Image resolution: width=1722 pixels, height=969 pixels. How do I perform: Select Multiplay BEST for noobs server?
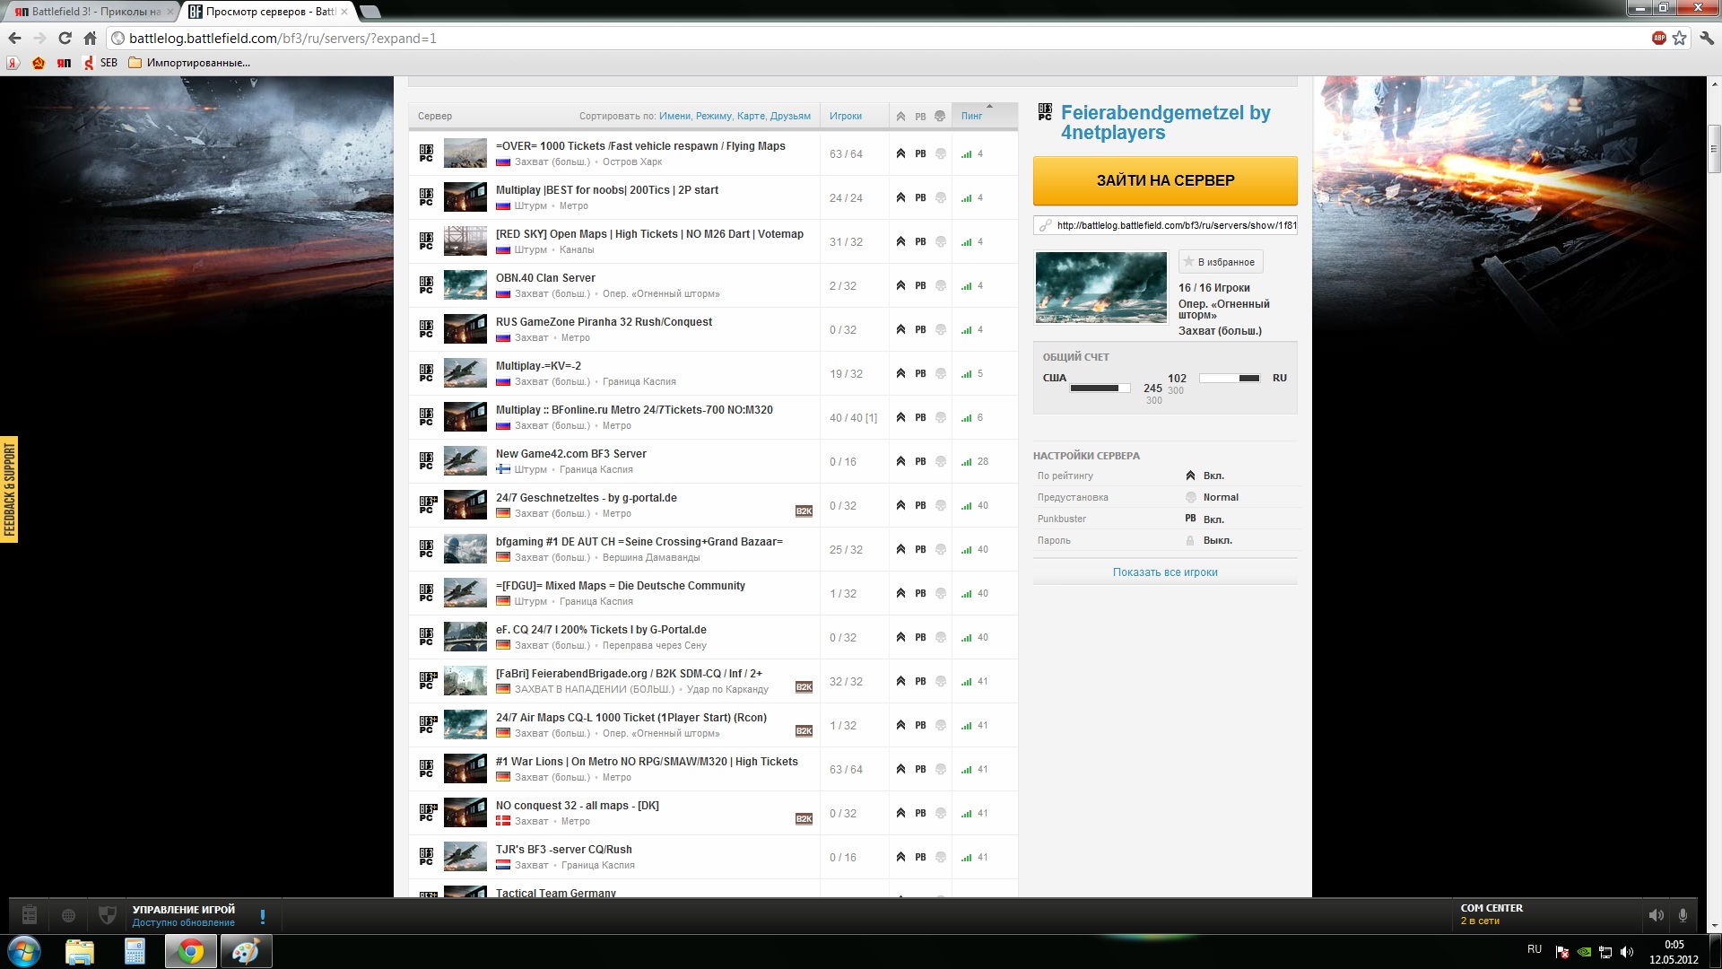(x=713, y=198)
